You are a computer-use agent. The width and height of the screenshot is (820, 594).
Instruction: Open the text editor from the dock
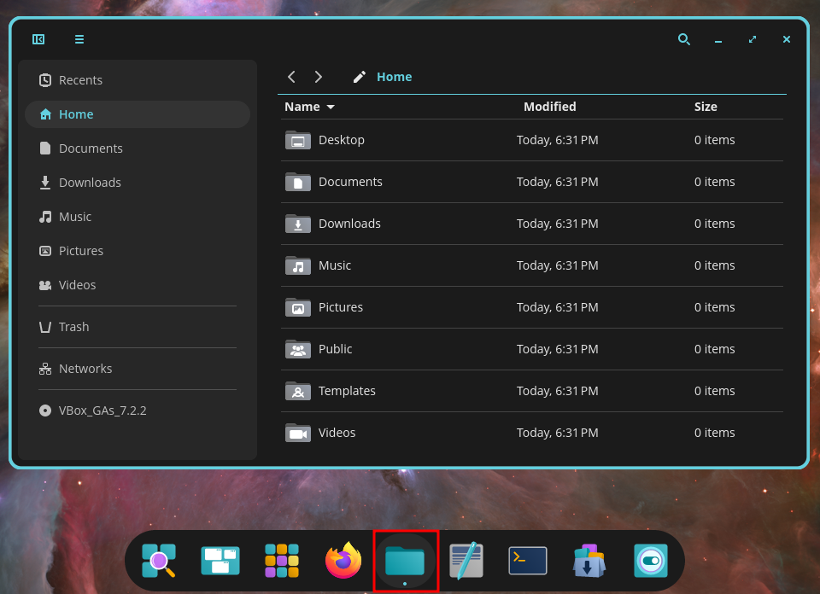click(466, 560)
